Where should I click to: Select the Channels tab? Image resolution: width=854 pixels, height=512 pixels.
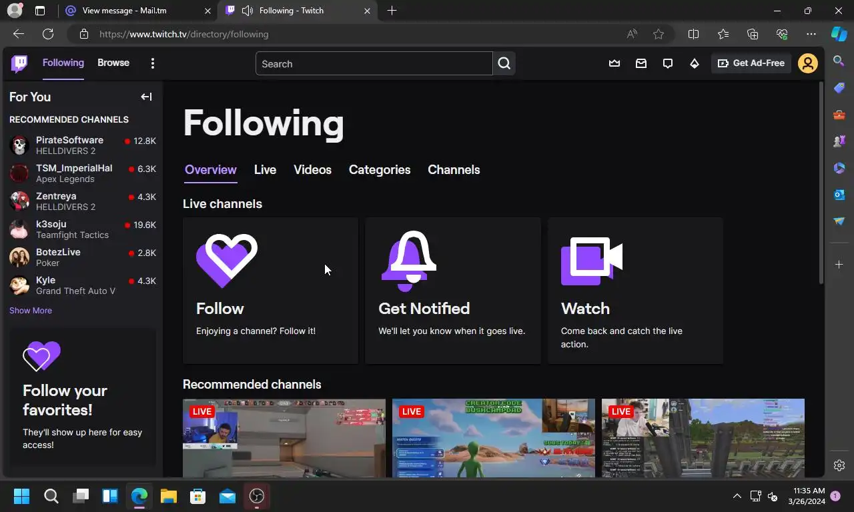454,170
